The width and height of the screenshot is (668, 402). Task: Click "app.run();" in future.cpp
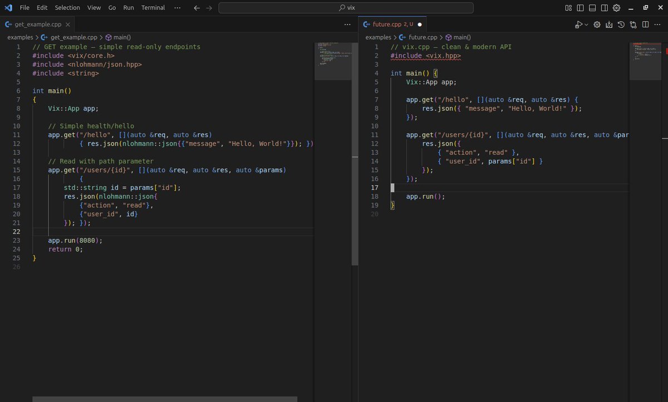[426, 196]
